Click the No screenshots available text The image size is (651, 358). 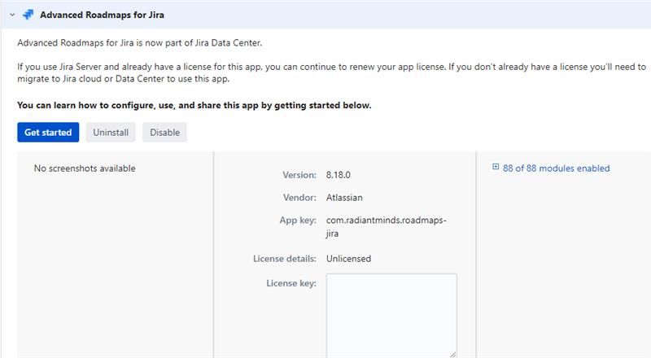85,168
